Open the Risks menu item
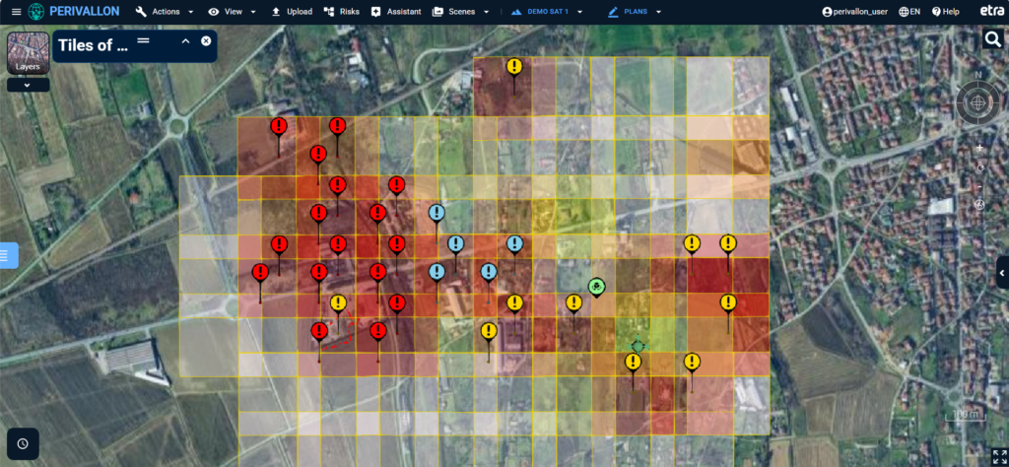The height and width of the screenshot is (467, 1009). [343, 12]
